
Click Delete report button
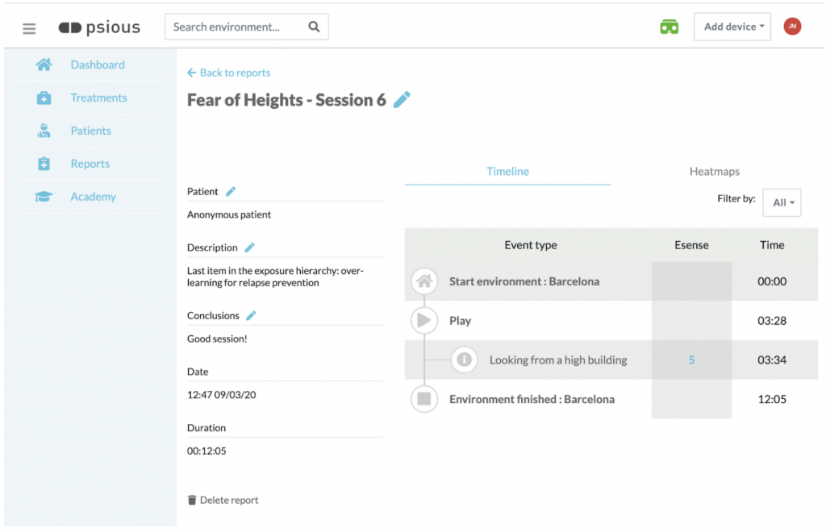(223, 500)
